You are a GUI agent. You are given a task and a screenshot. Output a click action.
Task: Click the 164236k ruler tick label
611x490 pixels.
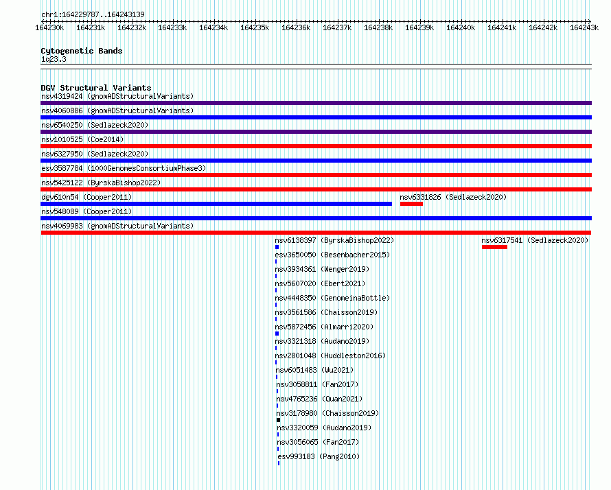(296, 27)
